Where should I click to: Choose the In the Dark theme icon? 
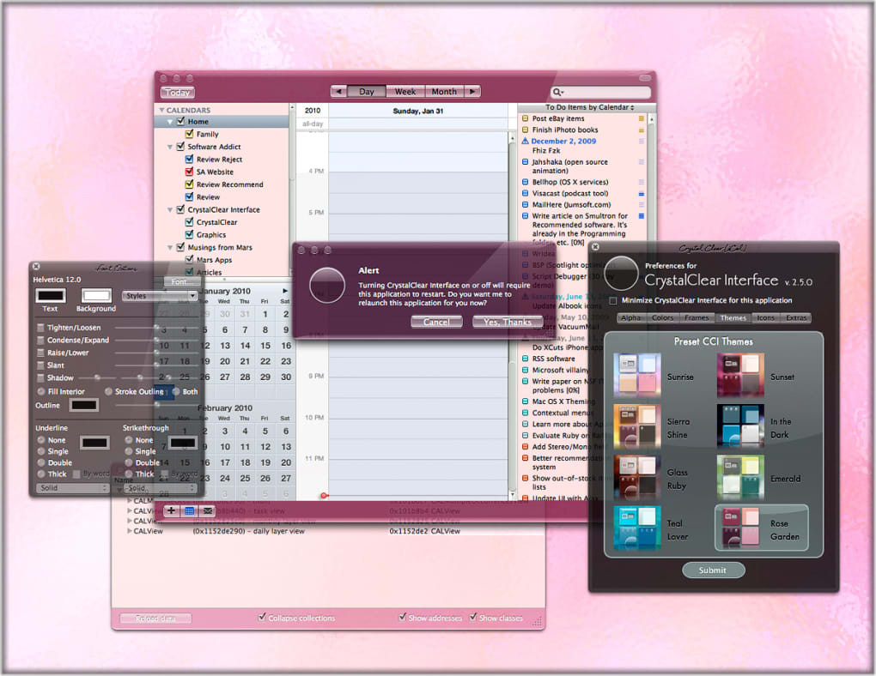739,426
